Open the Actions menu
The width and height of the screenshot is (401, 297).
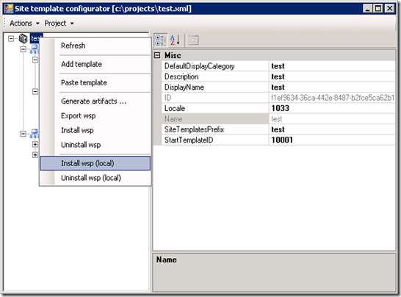coord(24,24)
